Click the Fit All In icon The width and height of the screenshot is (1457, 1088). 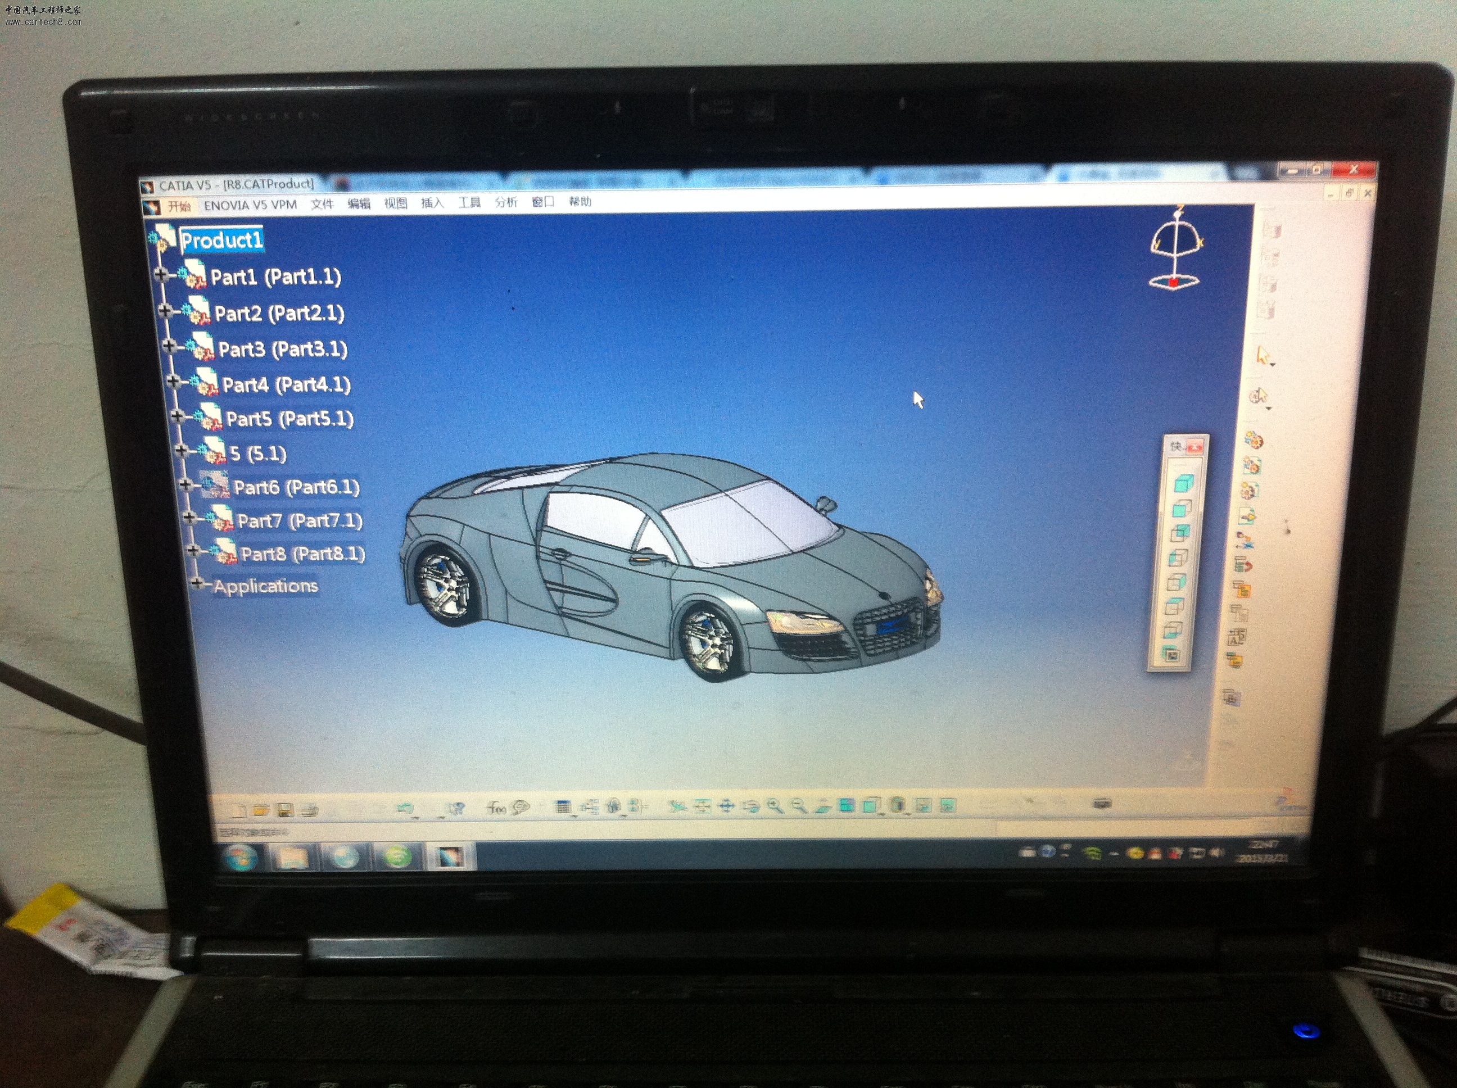[702, 806]
